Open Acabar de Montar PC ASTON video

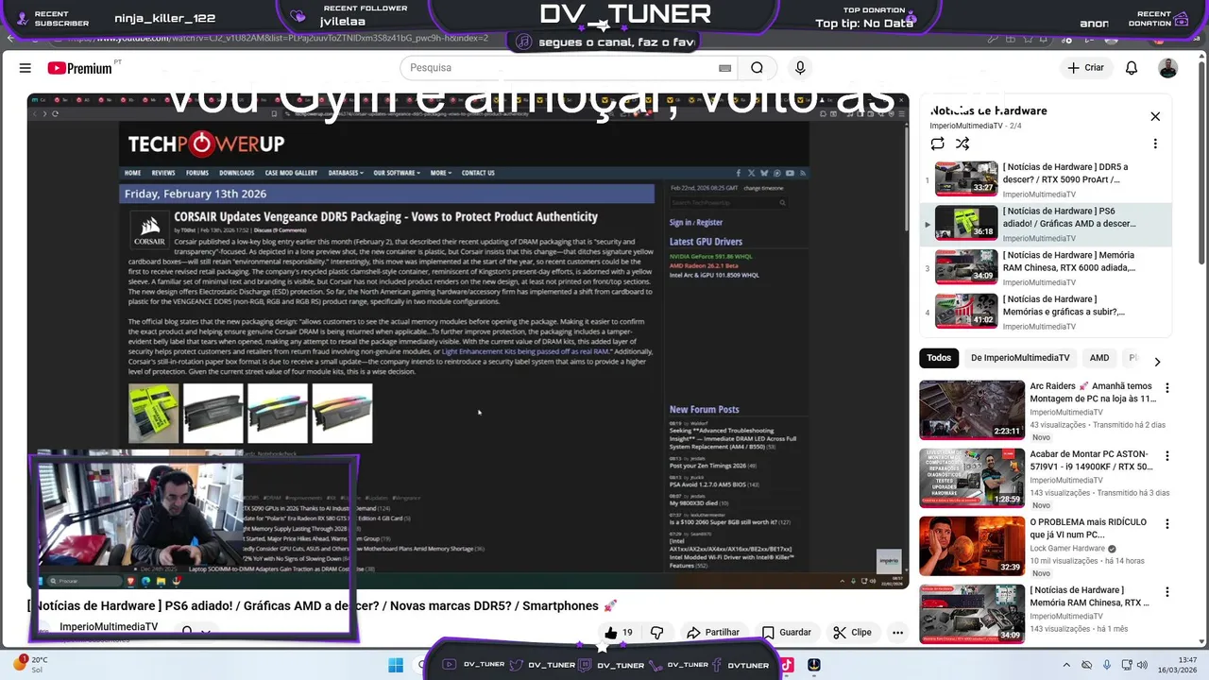972,477
